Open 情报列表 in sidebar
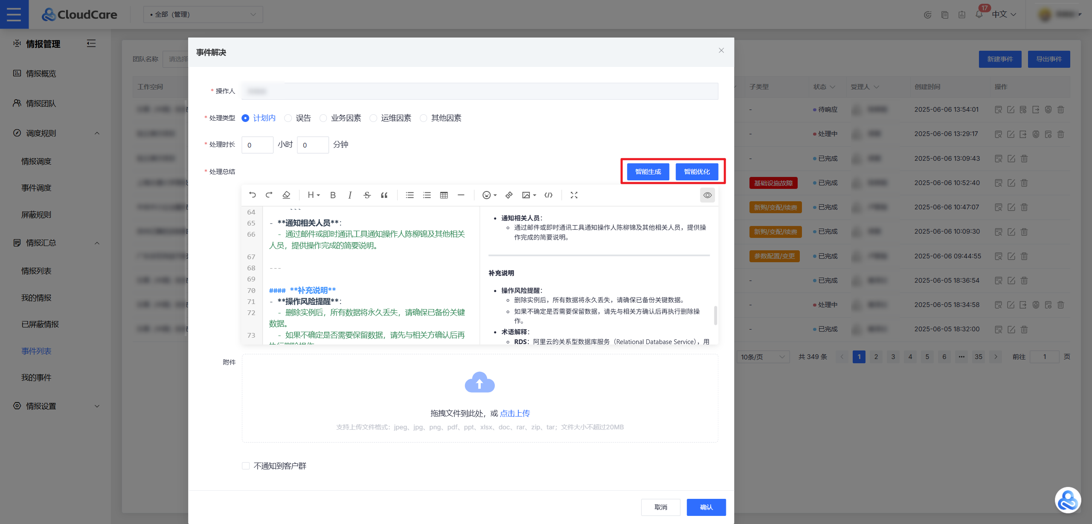This screenshot has width=1092, height=524. 36,271
